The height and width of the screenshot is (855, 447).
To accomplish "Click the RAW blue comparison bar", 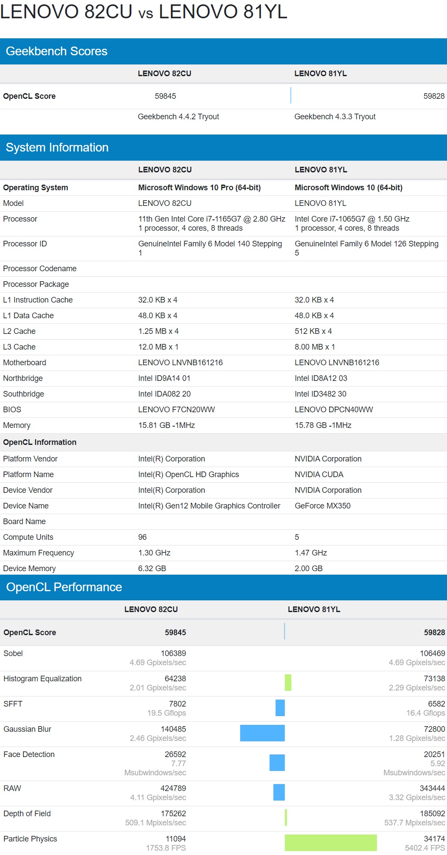I will (x=279, y=792).
